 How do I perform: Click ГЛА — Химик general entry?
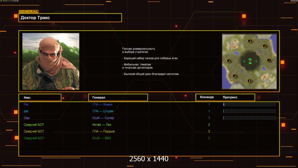102,104
